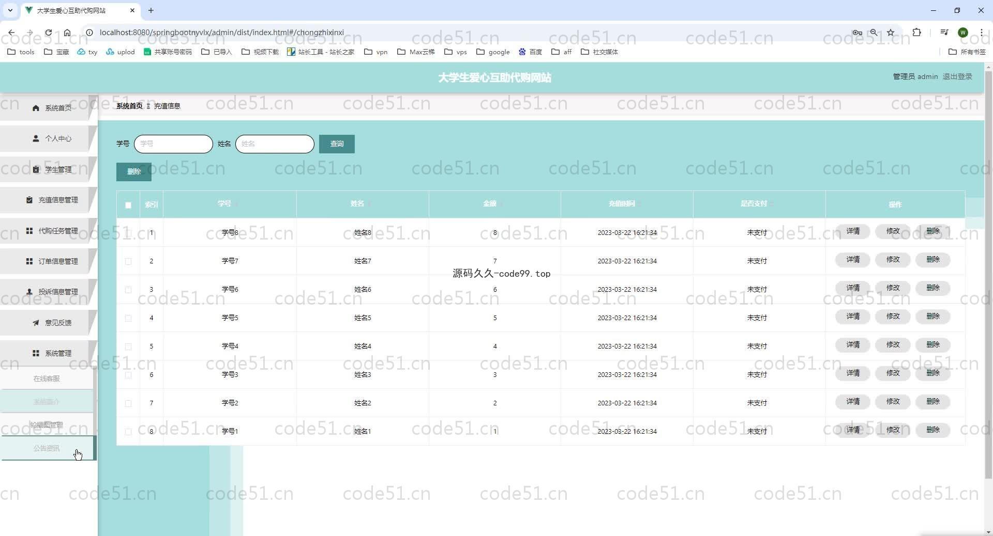Check the row 学号8 checkbox
This screenshot has height=536, width=993.
click(128, 233)
